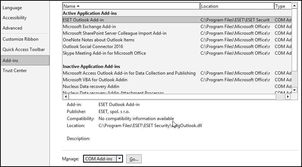Open the Customize Ribbon category
Viewport: 302px width, 167px height.
click(20, 39)
